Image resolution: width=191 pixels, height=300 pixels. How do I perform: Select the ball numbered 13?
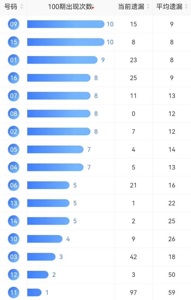click(x=13, y=203)
